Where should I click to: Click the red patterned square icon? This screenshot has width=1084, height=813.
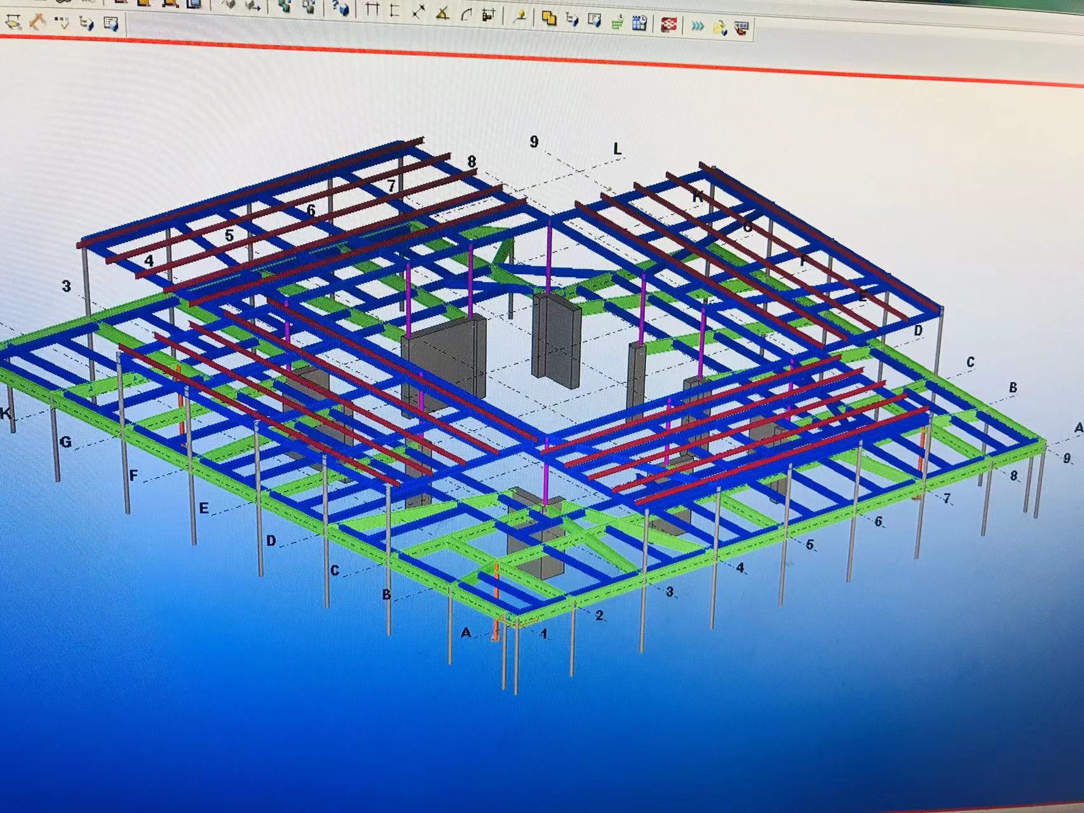[668, 25]
